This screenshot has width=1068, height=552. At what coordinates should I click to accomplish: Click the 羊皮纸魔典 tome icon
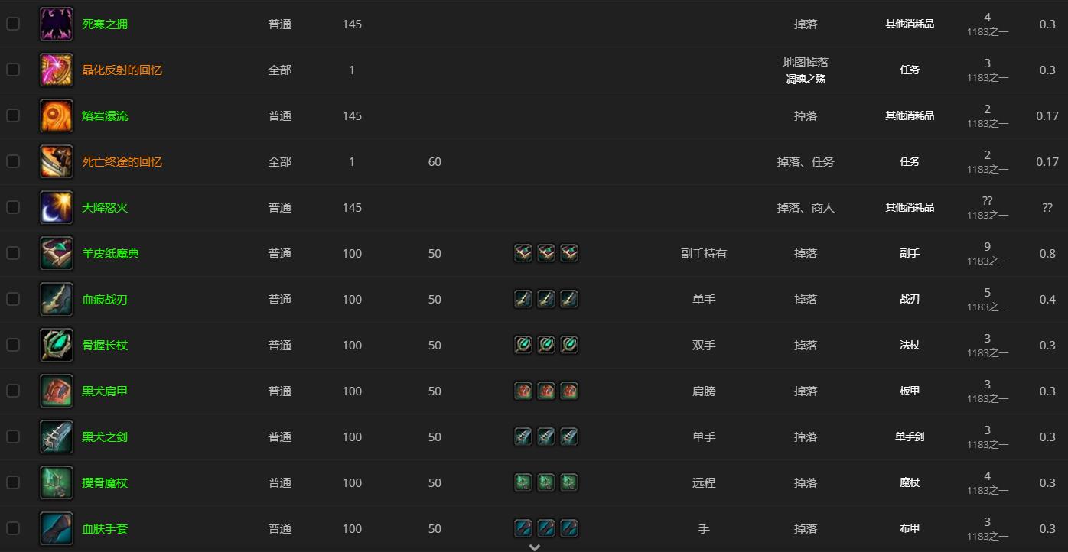(56, 253)
